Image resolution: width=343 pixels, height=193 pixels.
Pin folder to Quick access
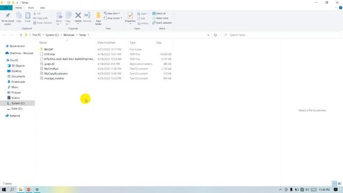pos(8,19)
